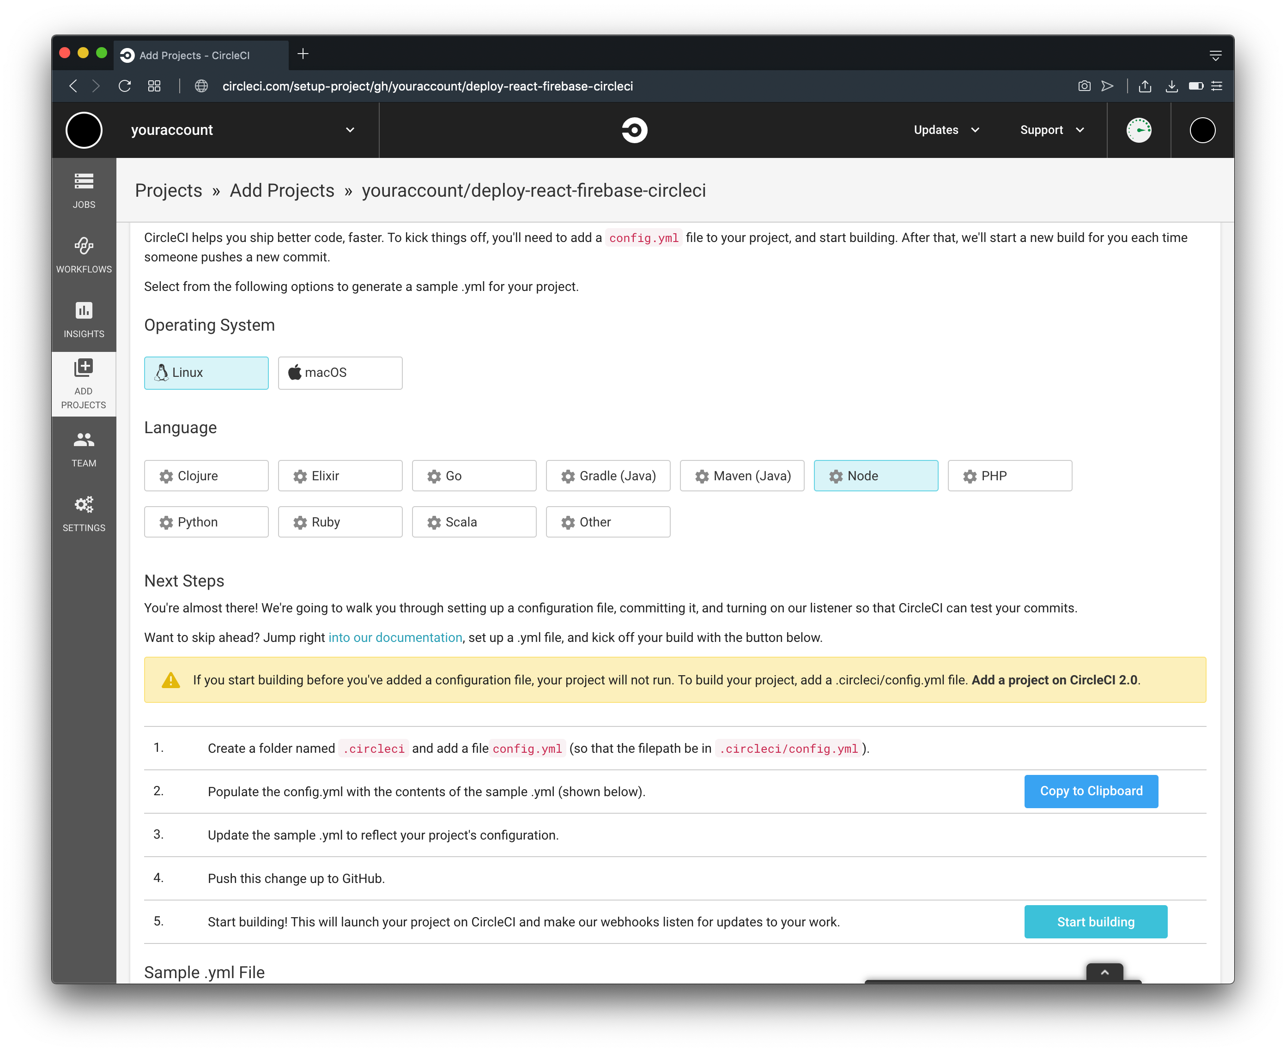This screenshot has height=1052, width=1286.
Task: Go to Projects breadcrumb
Action: click(169, 190)
